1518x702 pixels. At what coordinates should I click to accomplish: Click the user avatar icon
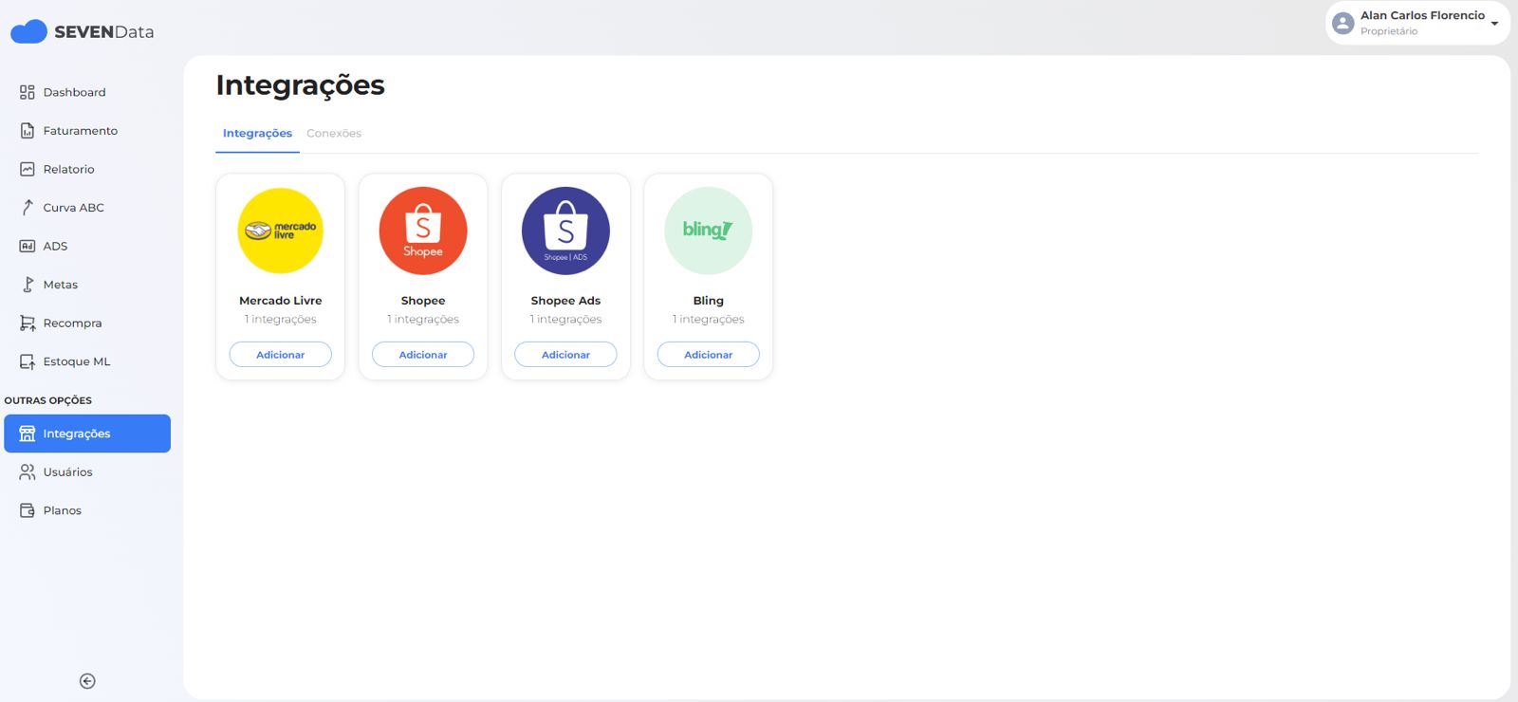point(1342,23)
